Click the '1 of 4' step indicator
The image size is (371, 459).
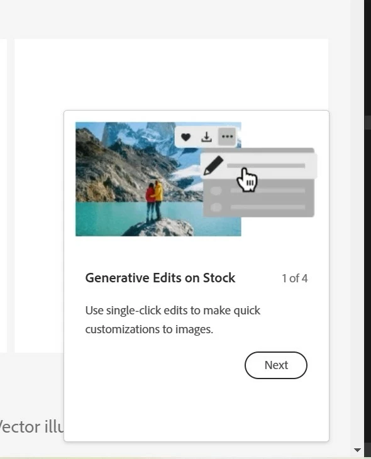coord(294,279)
